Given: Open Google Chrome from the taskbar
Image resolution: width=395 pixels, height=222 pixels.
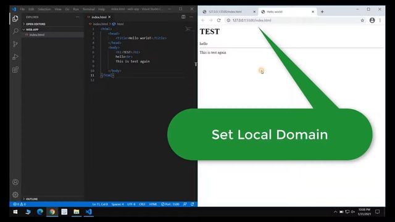Looking at the screenshot, I should tap(52, 212).
